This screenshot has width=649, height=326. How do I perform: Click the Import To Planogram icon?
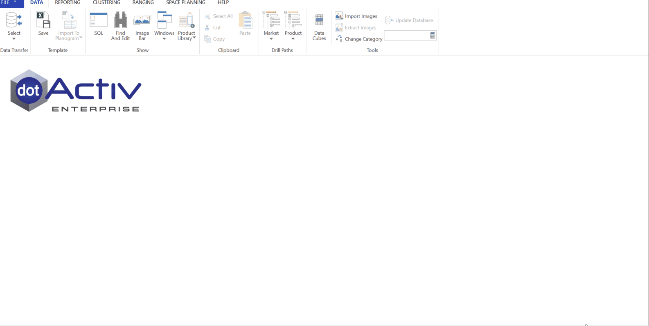coord(69,20)
